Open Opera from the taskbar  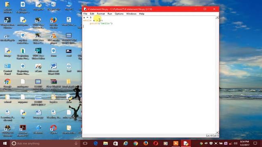pyautogui.click(x=156, y=143)
